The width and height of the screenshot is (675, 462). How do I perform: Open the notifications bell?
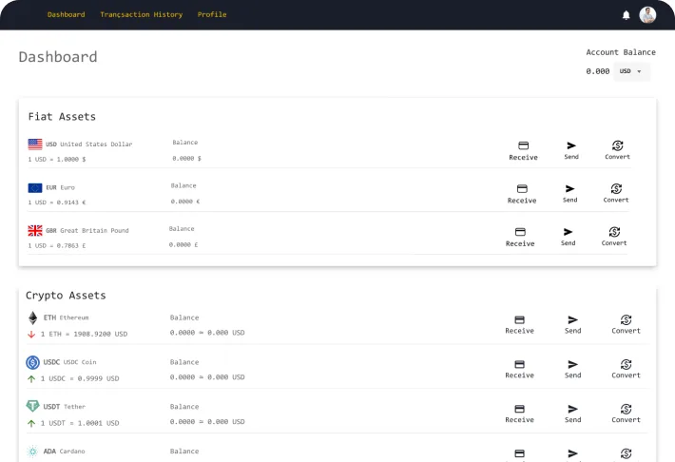[626, 15]
